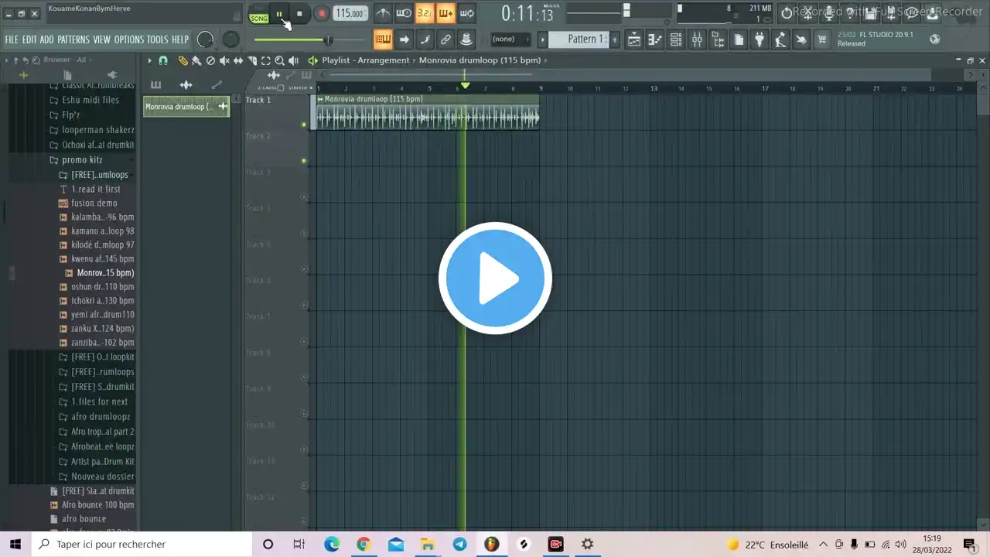Select the pencil Draw tool in Playlist
Viewport: 990px width, 557px height.
coord(183,60)
